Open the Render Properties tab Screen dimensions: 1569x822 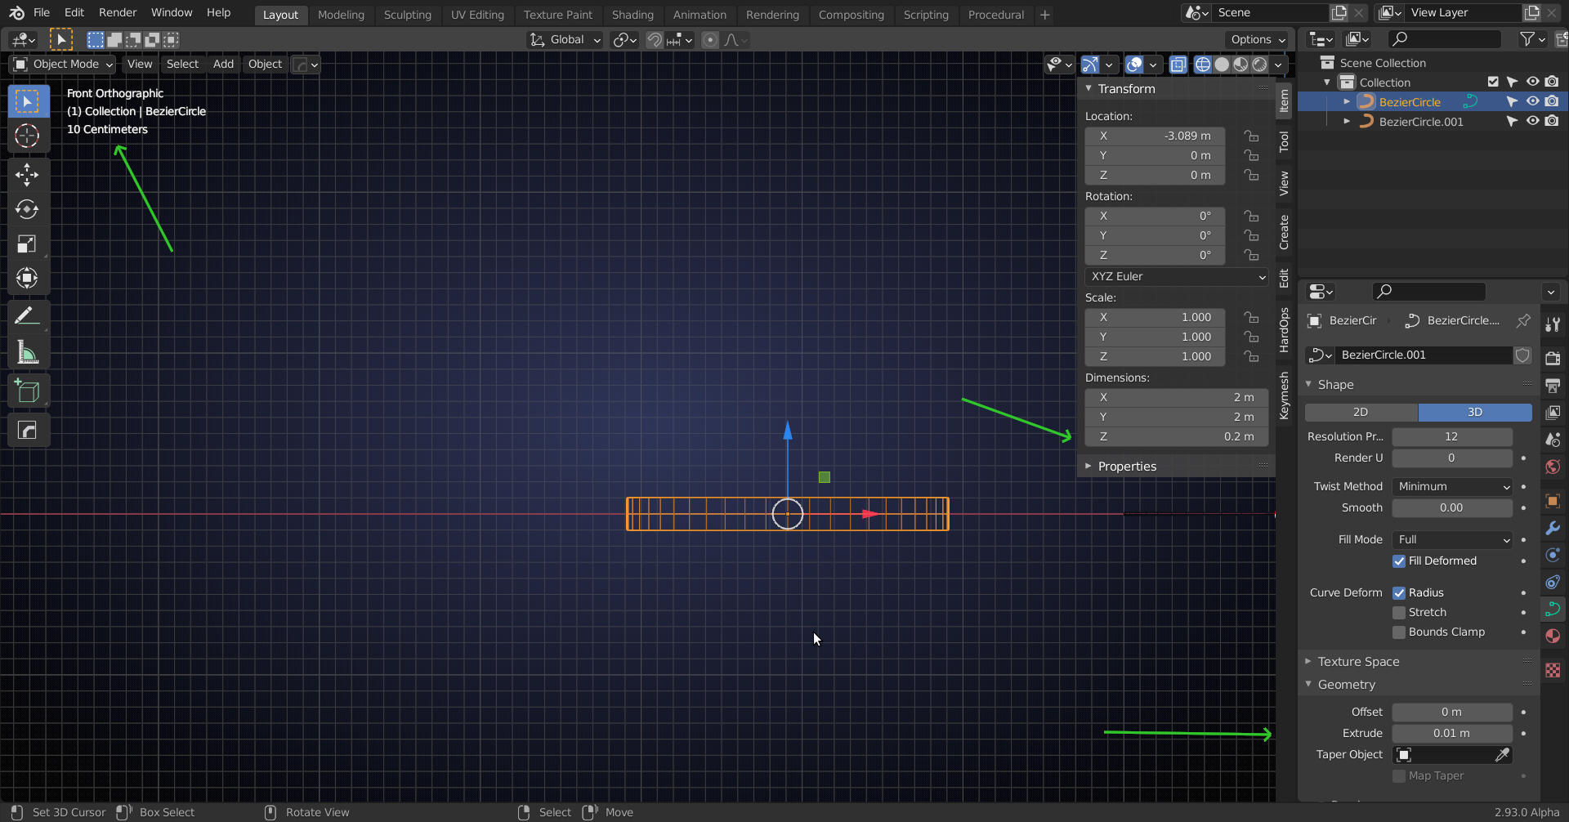coord(1553,358)
